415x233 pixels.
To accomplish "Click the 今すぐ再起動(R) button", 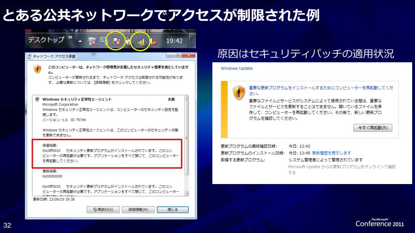I will pos(373,127).
